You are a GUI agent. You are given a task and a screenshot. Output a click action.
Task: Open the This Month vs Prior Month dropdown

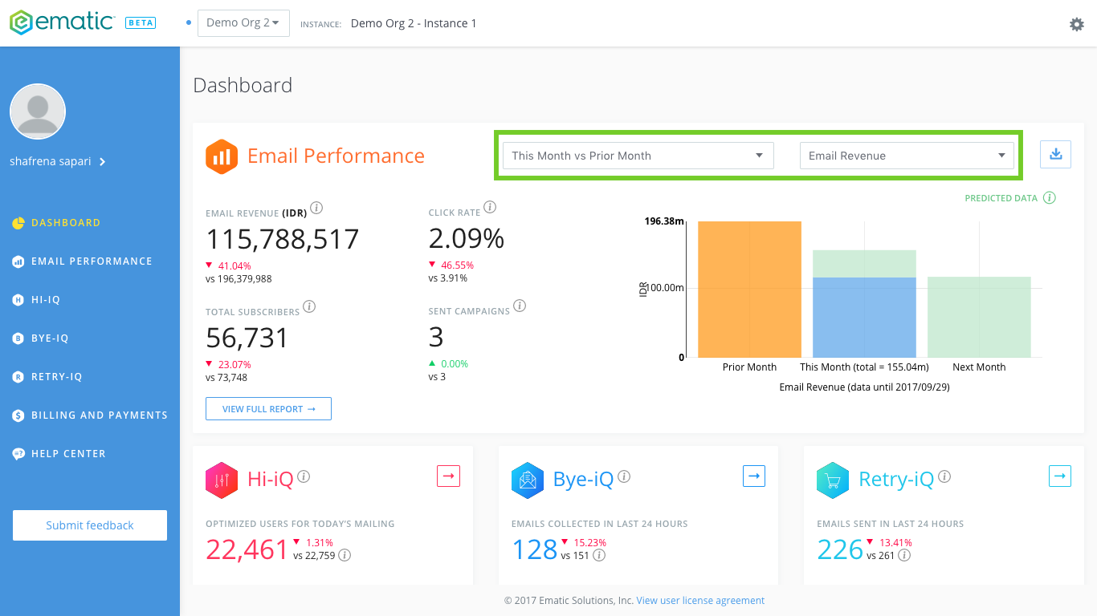click(638, 156)
